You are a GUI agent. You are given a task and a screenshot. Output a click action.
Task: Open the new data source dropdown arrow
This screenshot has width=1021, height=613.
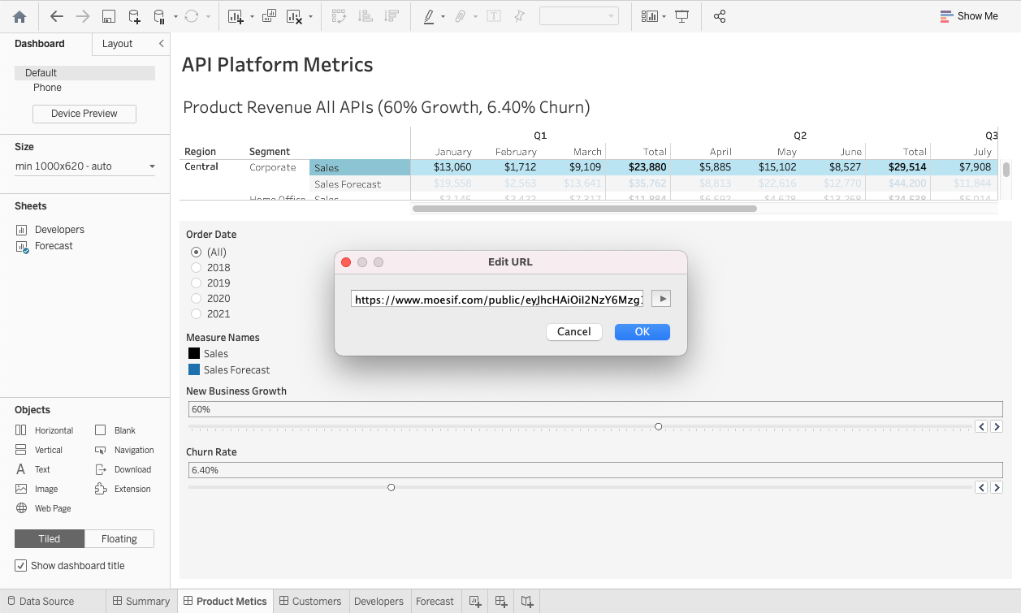175,16
